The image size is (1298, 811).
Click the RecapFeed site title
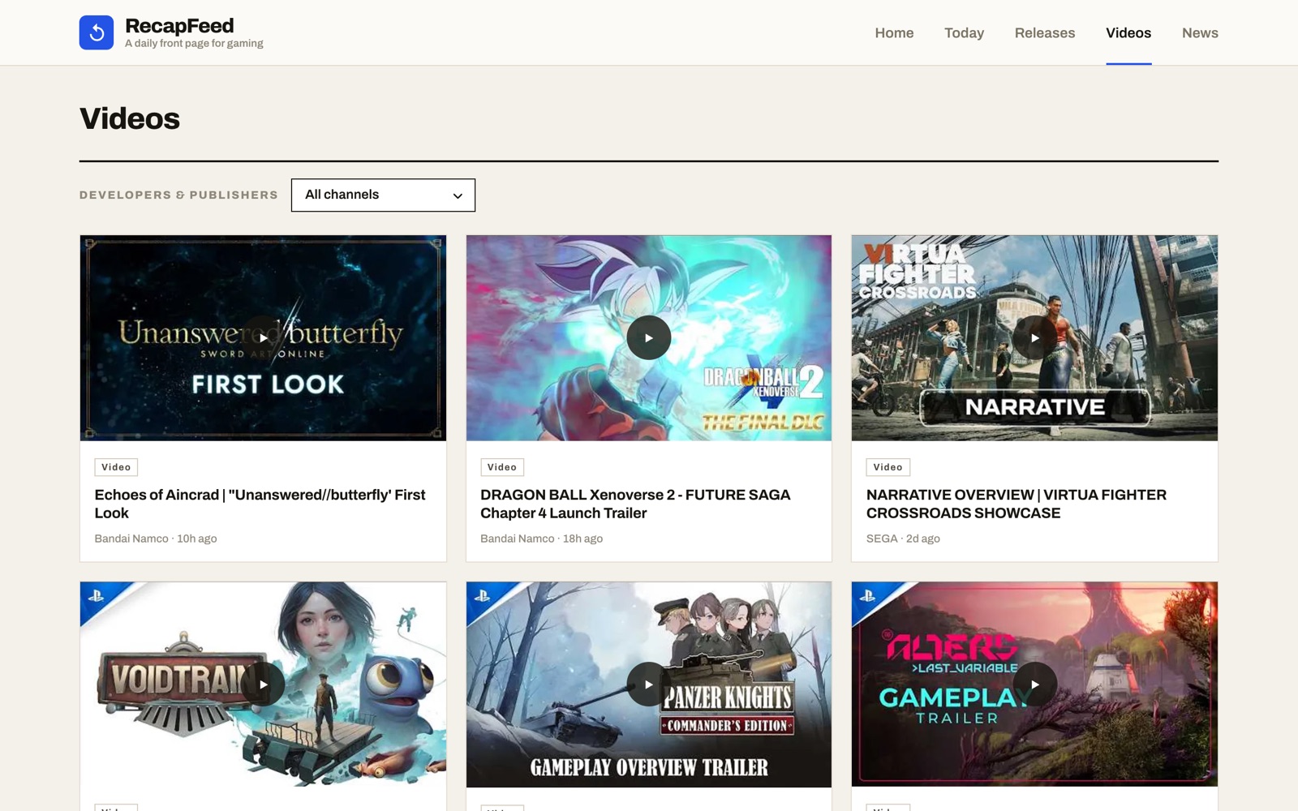[x=179, y=26]
